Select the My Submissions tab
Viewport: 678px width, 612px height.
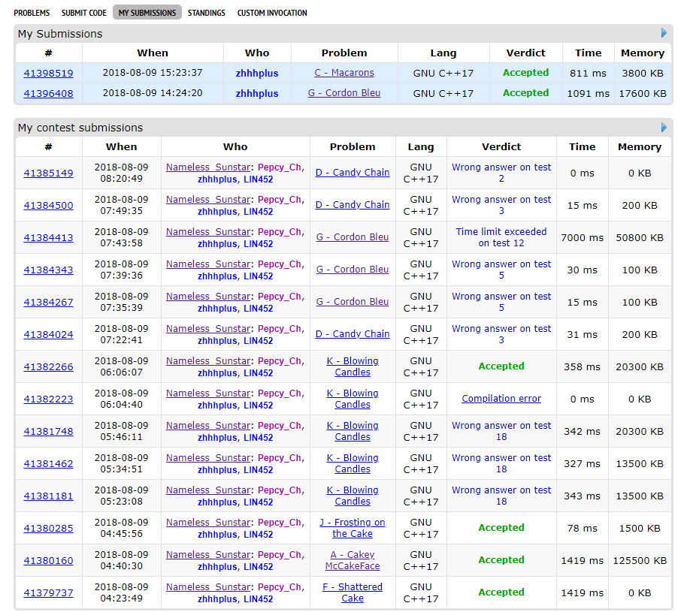tap(147, 13)
